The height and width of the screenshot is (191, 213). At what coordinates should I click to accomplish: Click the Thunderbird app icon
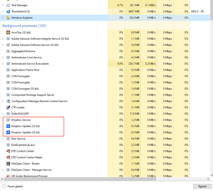click(8, 11)
